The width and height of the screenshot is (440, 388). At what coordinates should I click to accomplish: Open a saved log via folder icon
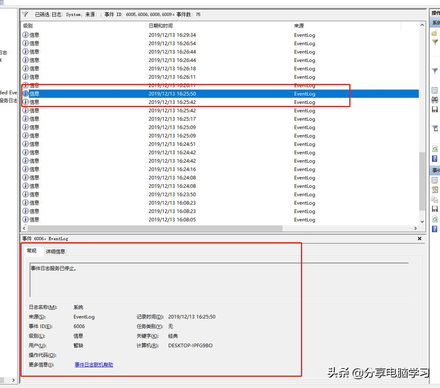click(435, 33)
